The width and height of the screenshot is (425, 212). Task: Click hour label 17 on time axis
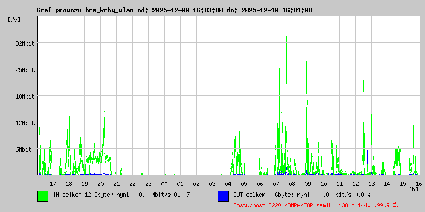click(x=53, y=184)
